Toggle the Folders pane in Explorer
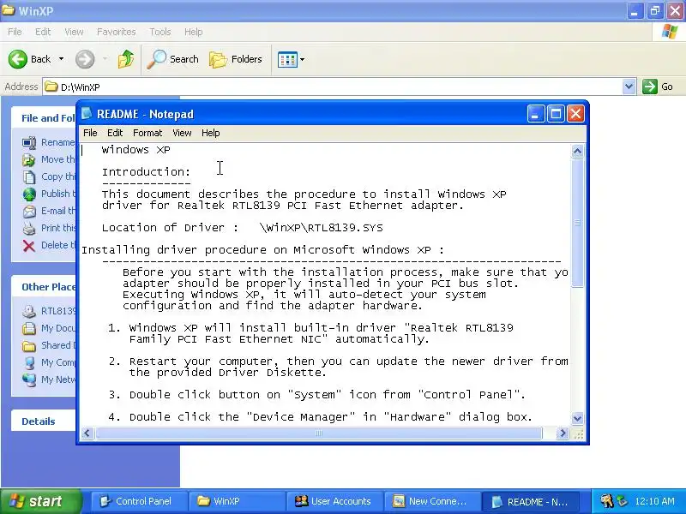Screen dimensions: 686x514 click(x=236, y=59)
